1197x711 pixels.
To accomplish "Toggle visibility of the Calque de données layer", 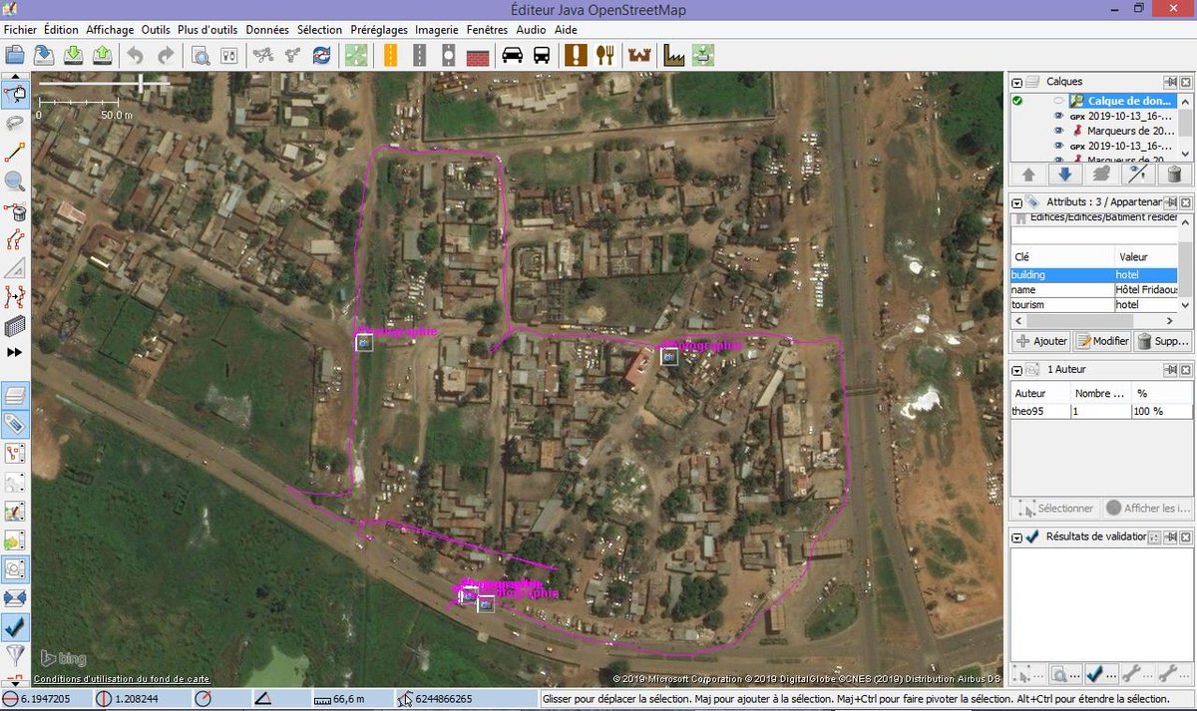I will (x=1059, y=101).
